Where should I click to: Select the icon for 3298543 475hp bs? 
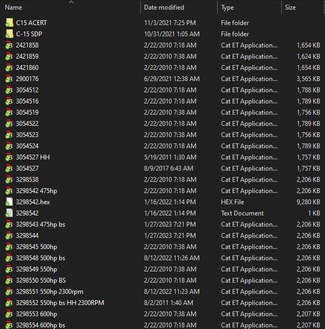coord(9,224)
